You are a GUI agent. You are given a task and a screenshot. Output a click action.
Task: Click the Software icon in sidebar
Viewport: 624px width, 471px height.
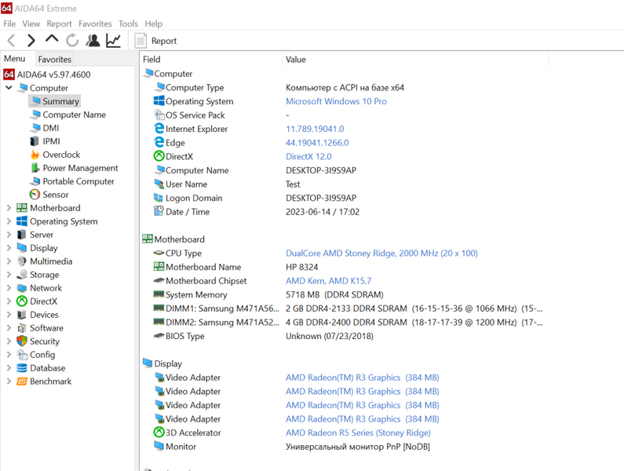22,328
